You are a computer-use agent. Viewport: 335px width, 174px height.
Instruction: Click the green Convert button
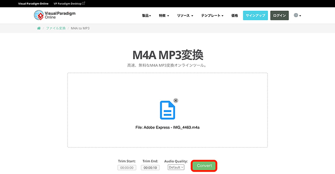204,166
